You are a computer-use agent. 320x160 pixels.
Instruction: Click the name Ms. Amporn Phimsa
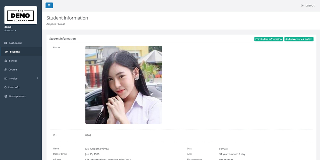pyautogui.click(x=97, y=149)
